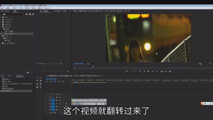Click Program Monitor Add Marker button
The image size is (213, 120).
point(127,71)
